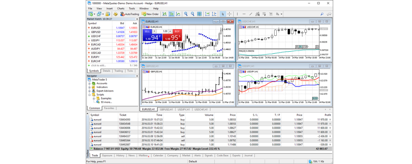Switch to Ticks tab in Market Watch
The height and width of the screenshot is (164, 412).
(x=130, y=71)
